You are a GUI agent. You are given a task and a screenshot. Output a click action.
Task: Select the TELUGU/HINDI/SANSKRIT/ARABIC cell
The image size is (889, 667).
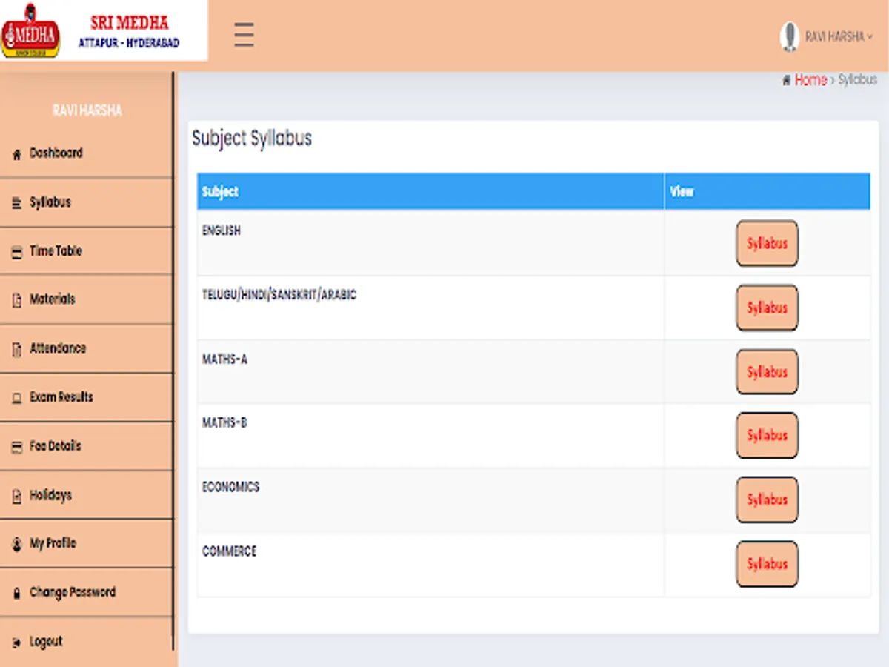[430, 308]
